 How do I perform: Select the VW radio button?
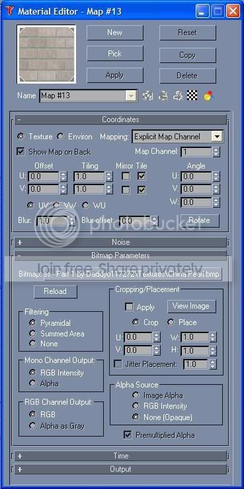(56, 205)
